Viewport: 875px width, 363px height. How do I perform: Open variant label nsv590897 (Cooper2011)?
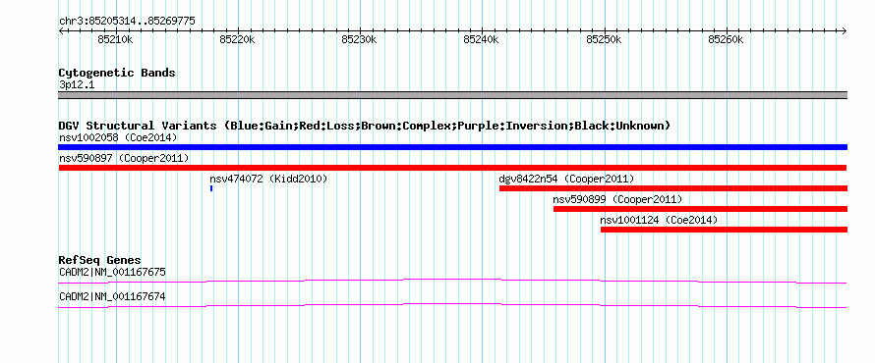(124, 158)
